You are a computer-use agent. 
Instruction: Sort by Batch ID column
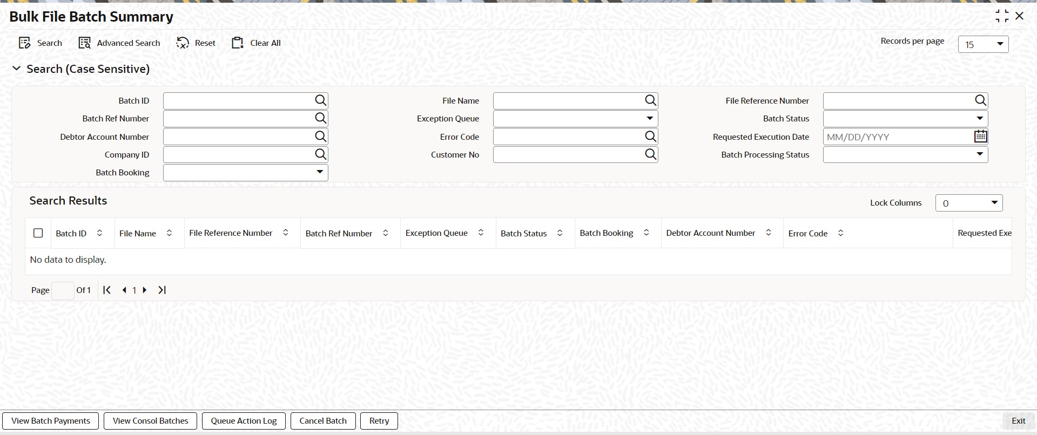tap(99, 233)
